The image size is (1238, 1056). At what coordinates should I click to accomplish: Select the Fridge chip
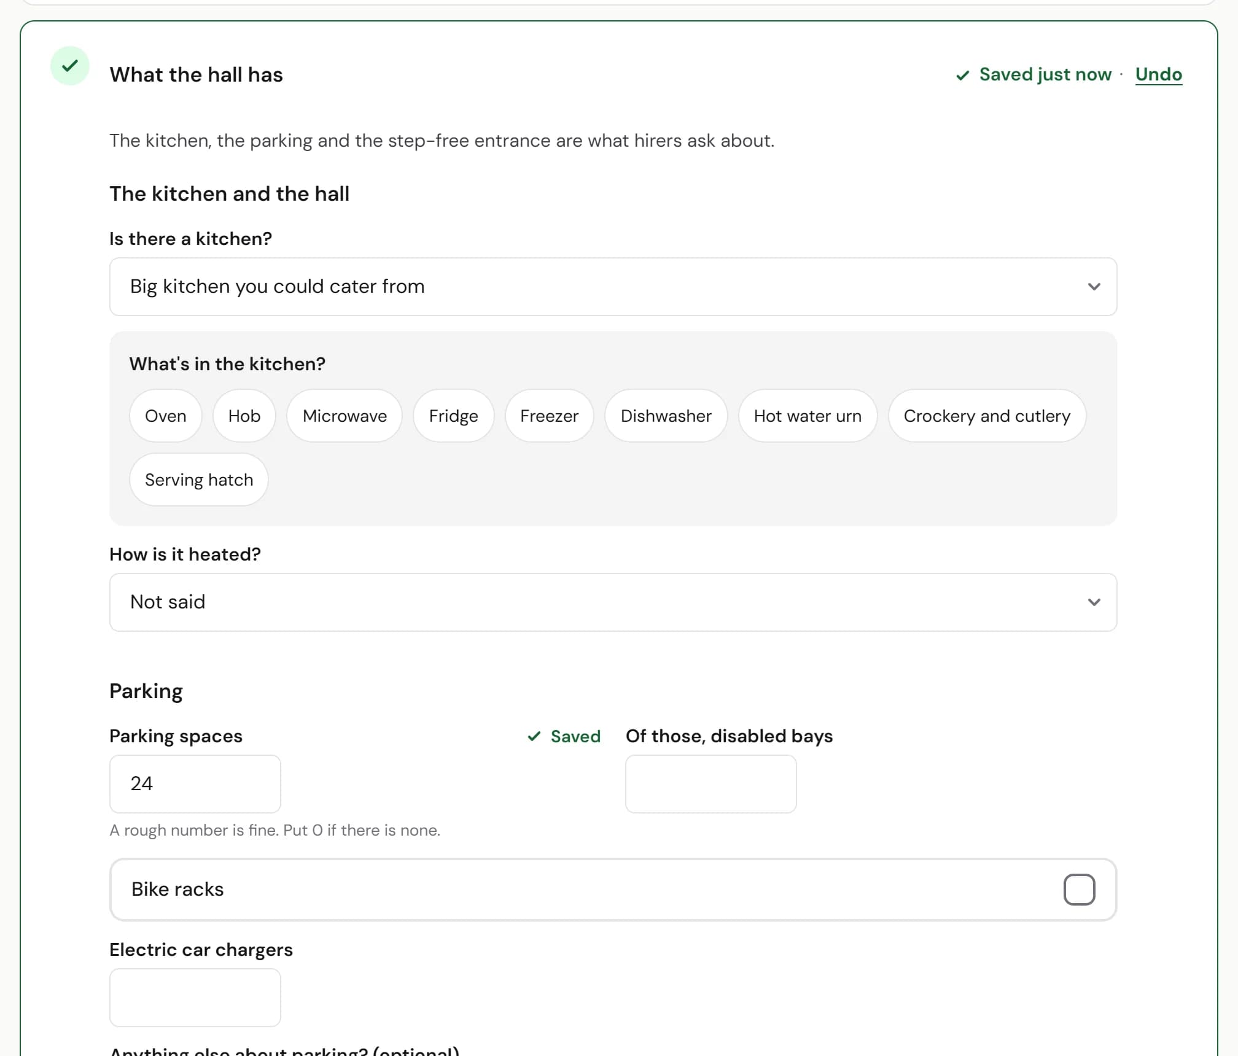click(453, 416)
